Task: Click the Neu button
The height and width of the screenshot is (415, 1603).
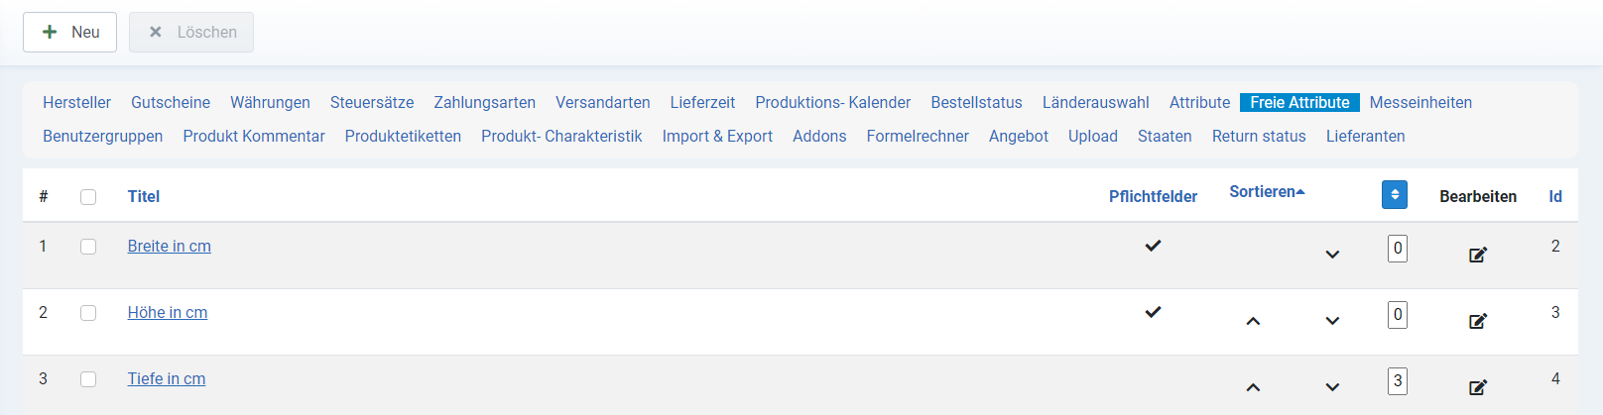Action: click(69, 32)
